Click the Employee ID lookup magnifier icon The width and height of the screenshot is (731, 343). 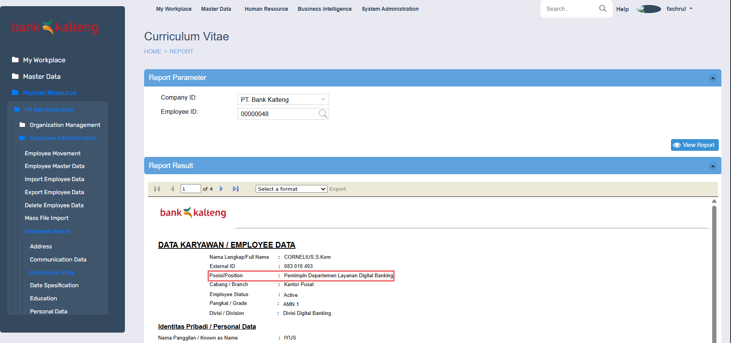323,114
